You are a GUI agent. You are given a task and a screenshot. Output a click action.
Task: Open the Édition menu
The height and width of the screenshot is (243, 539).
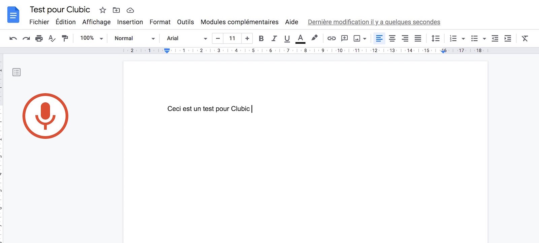click(x=66, y=22)
